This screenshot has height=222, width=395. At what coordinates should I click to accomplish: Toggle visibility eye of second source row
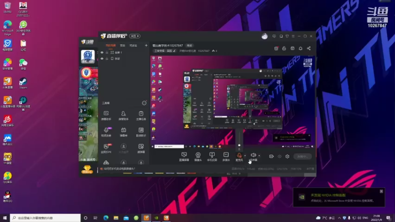pyautogui.click(x=102, y=58)
